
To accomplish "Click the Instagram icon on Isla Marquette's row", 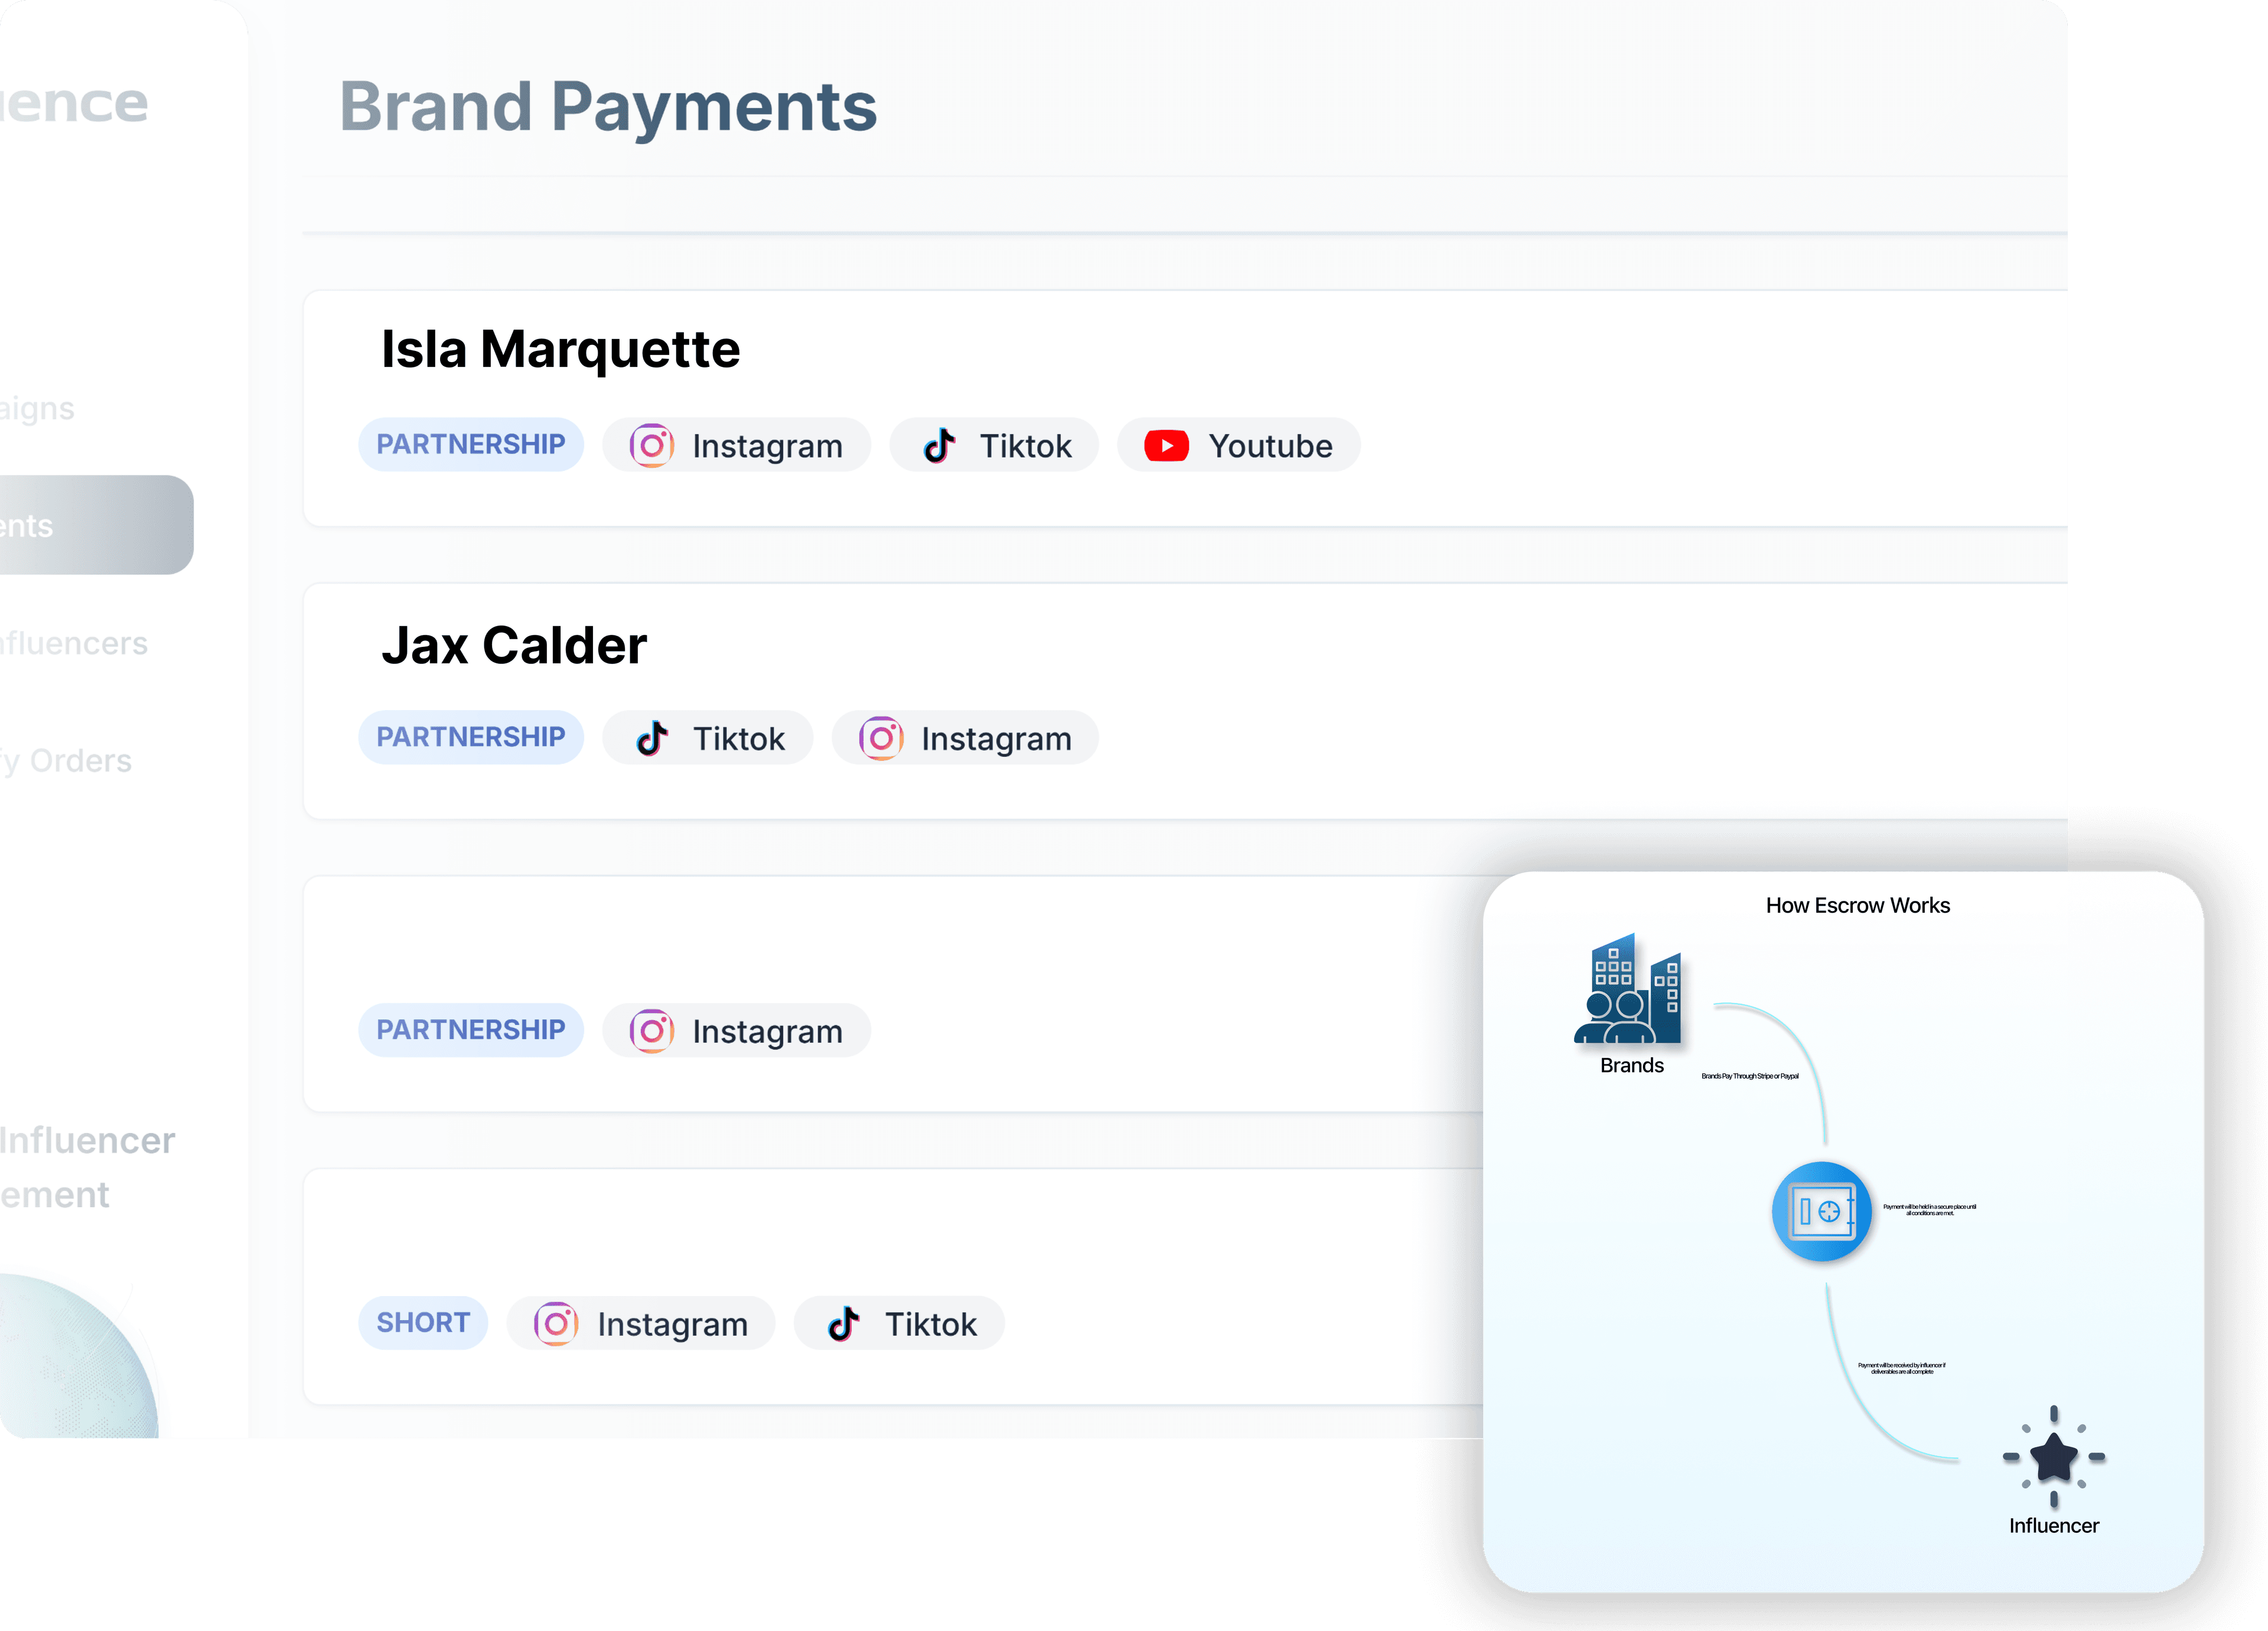I will (x=651, y=445).
